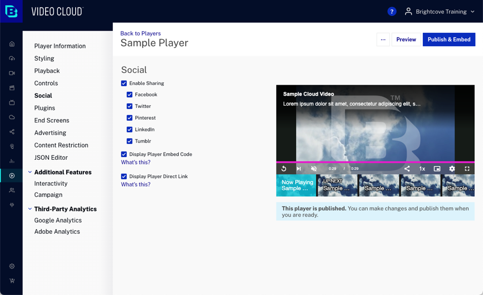Select Styling in the player settings menu

point(44,58)
